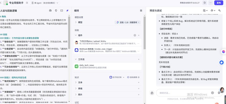
Task: Add text knowledge with 文本 plus icon
Action: click(x=139, y=82)
